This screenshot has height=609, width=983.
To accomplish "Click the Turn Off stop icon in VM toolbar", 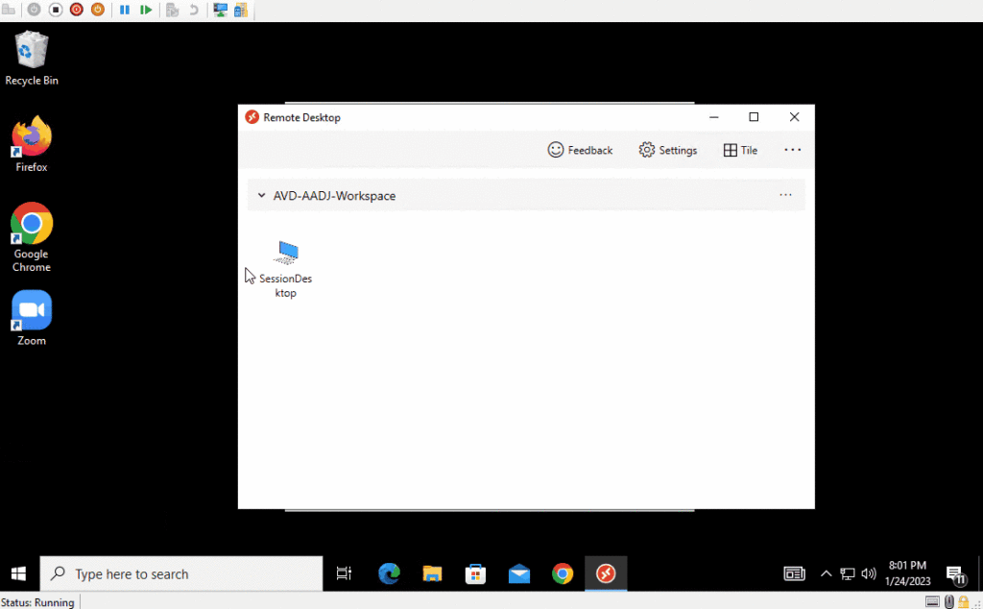I will 56,10.
